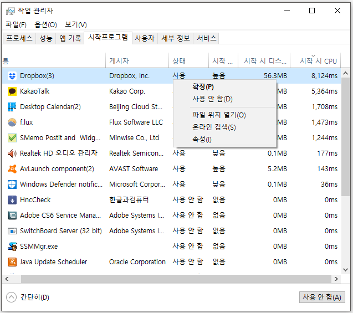Sort by the 시작 영향 column header
The width and height of the screenshot is (353, 313).
click(223, 60)
